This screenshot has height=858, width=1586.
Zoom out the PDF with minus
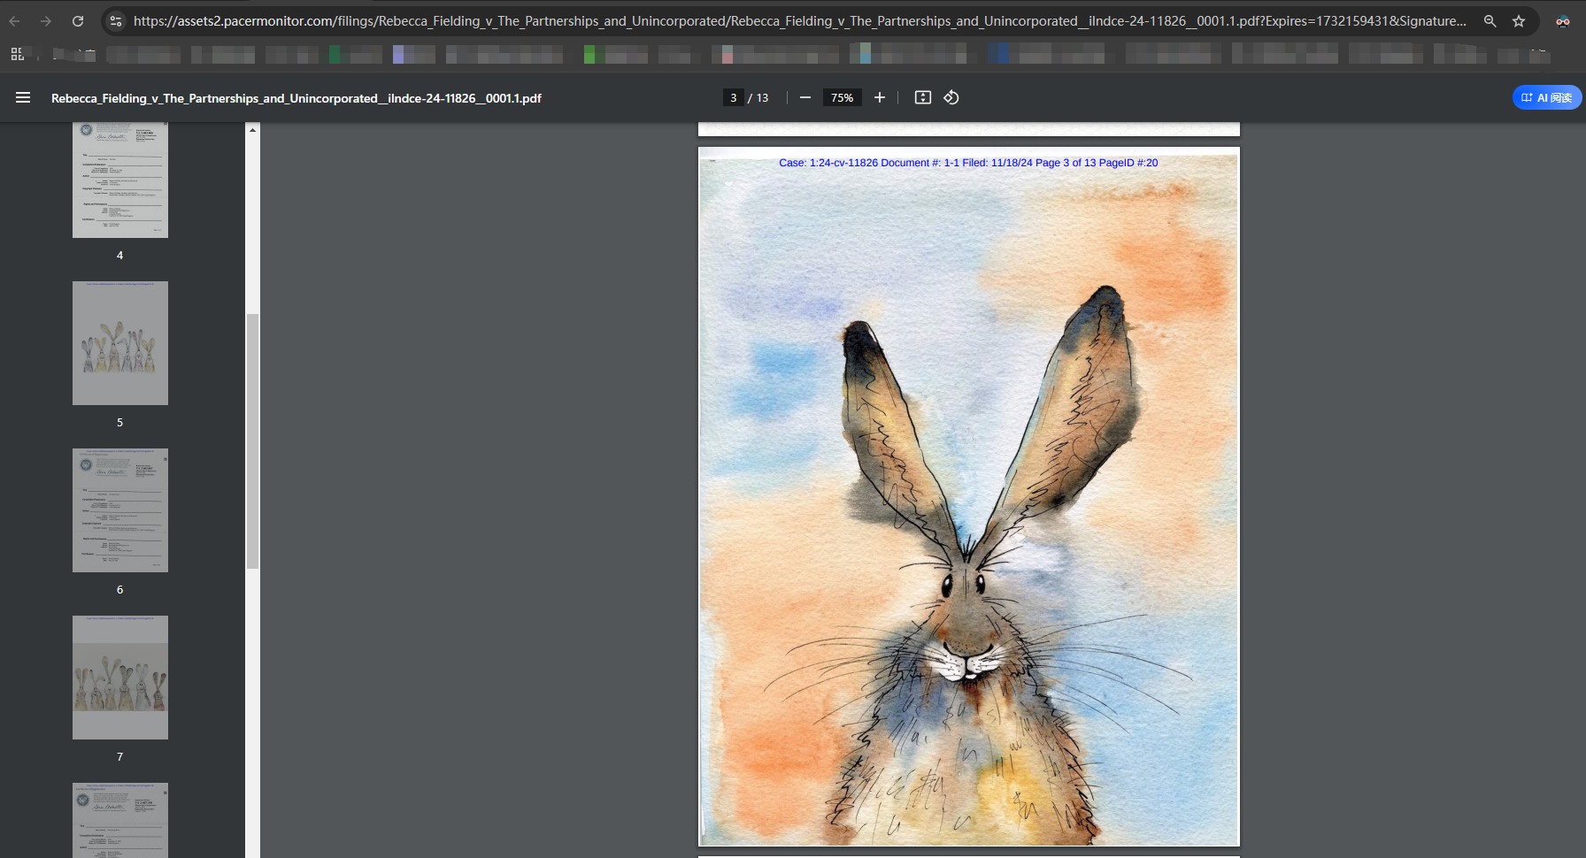point(805,97)
